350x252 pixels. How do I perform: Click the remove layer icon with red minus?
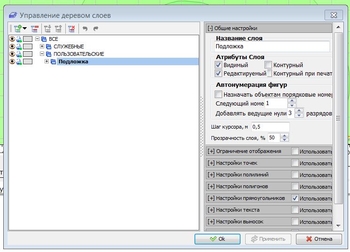coord(34,29)
